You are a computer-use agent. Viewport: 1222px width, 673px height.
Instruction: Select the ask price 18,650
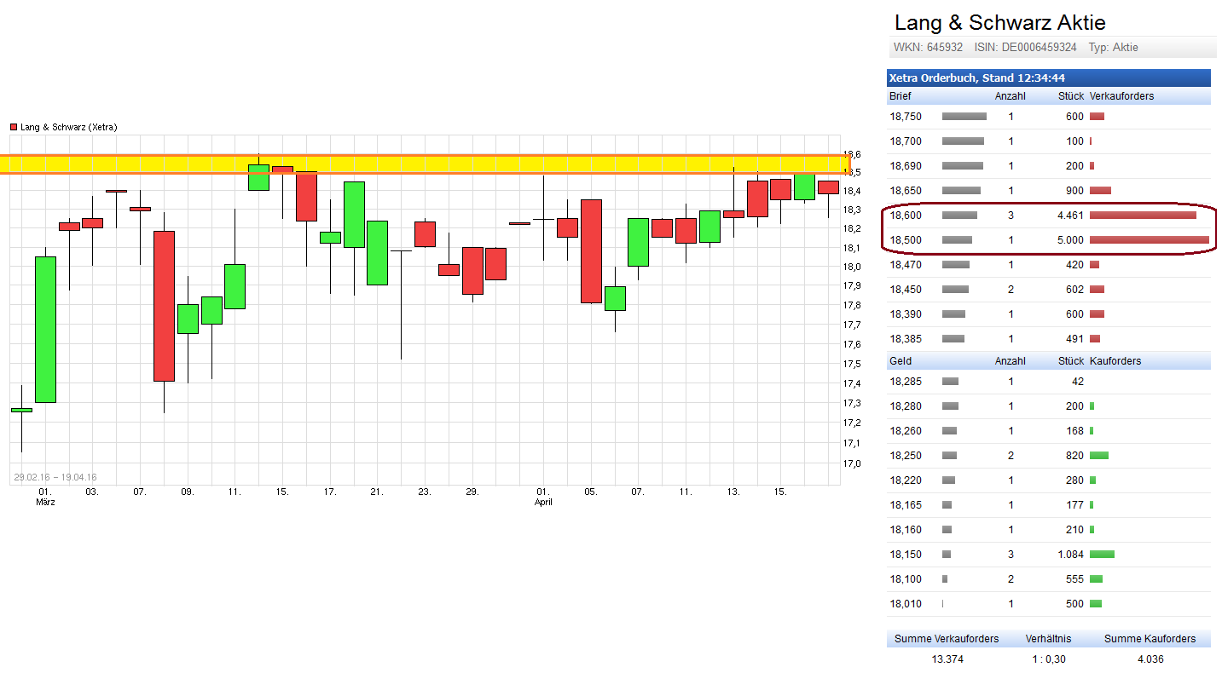tap(906, 191)
